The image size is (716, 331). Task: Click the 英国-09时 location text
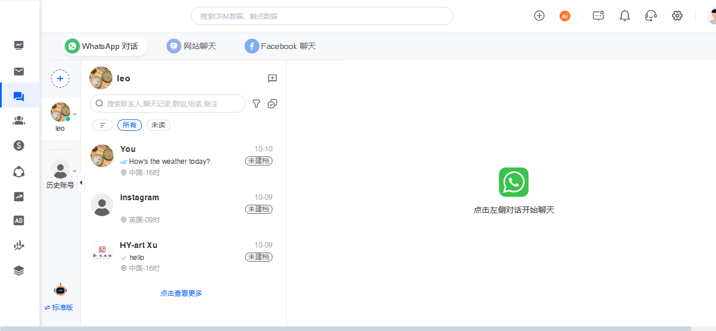tap(144, 220)
